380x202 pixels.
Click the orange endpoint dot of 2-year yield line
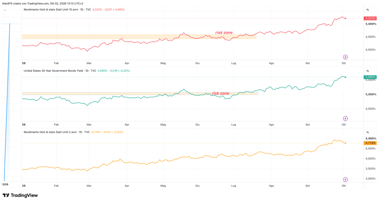click(345, 143)
